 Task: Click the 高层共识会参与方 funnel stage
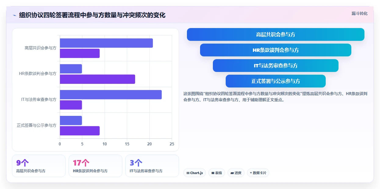[x=276, y=34]
